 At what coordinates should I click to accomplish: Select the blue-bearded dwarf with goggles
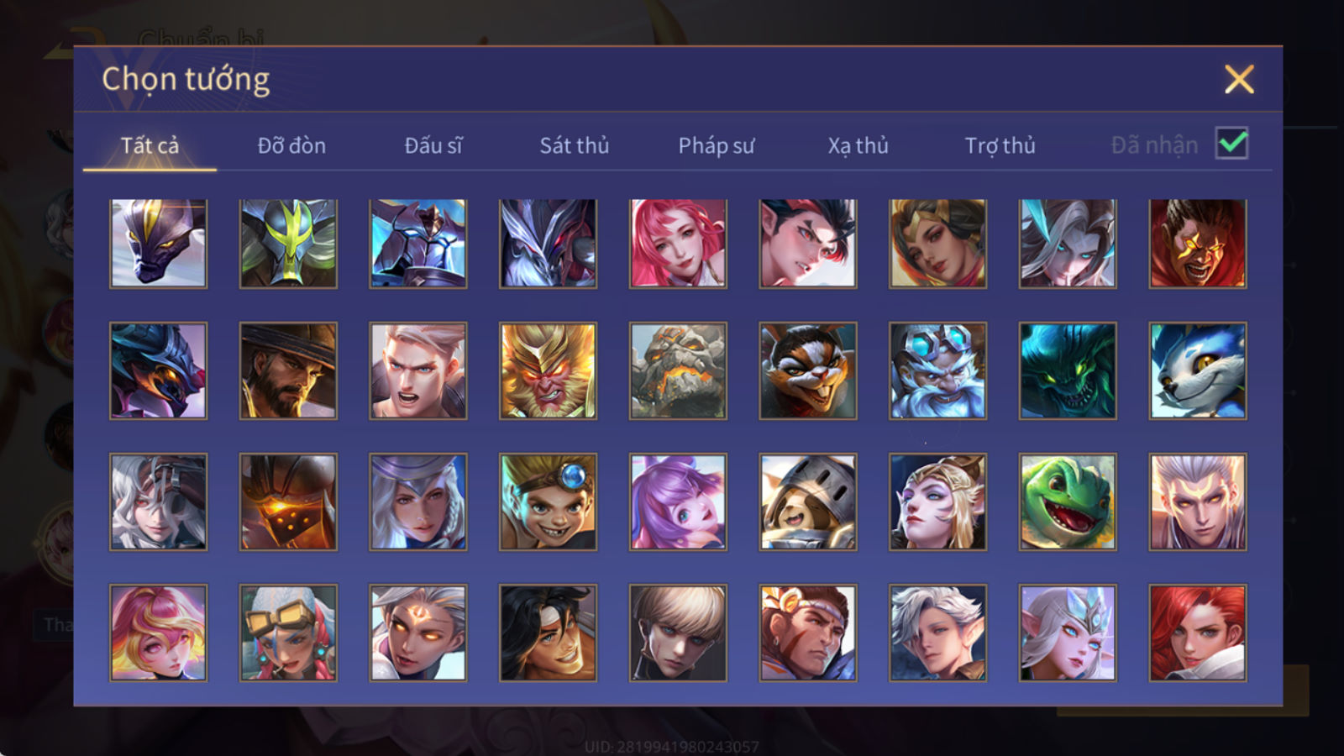[937, 370]
